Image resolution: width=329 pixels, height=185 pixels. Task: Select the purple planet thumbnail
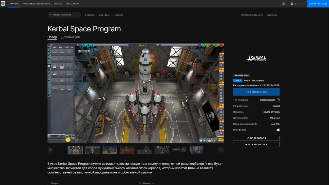(x=196, y=150)
